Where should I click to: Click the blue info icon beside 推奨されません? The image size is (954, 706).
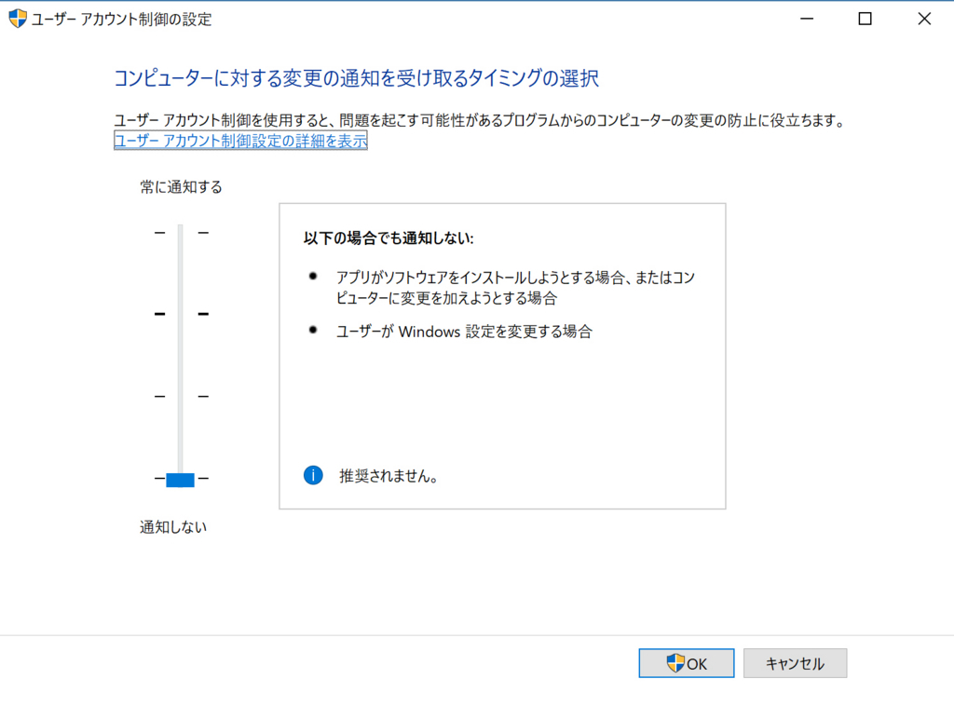point(313,475)
